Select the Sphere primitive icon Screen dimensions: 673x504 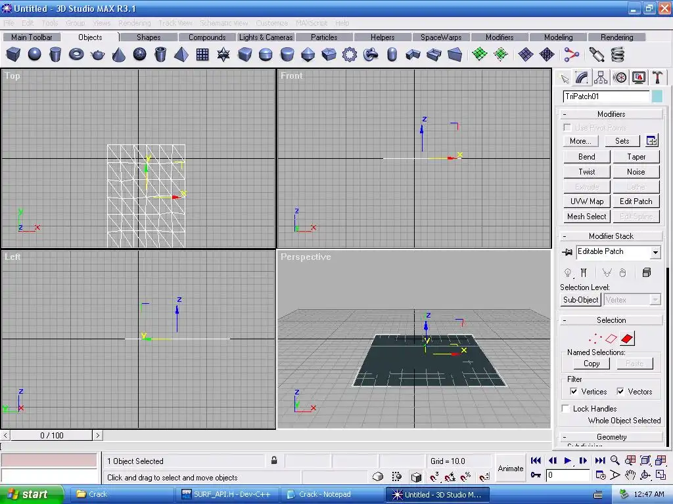pyautogui.click(x=34, y=54)
